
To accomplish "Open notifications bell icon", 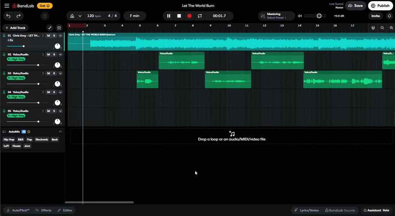I will coord(389,16).
